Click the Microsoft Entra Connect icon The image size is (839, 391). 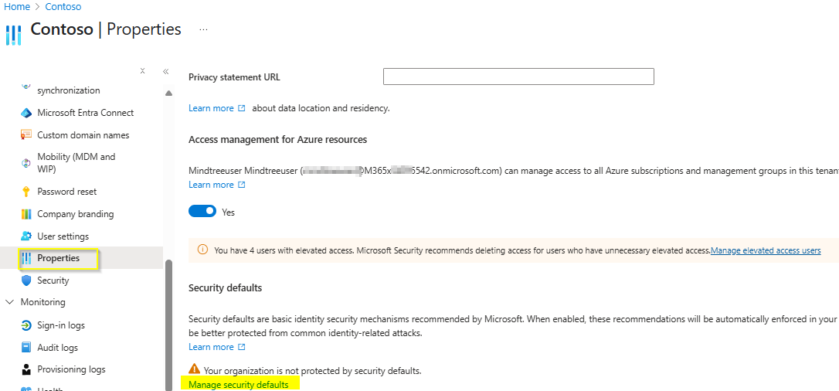point(26,113)
